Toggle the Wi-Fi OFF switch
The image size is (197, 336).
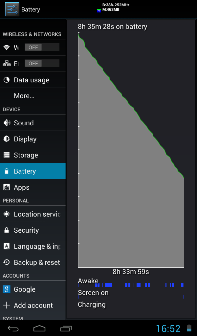[x=42, y=47]
